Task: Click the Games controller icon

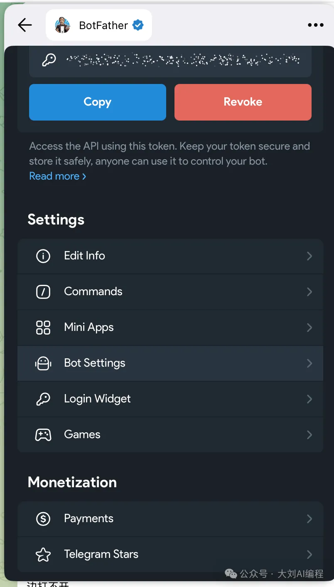Action: click(x=43, y=435)
